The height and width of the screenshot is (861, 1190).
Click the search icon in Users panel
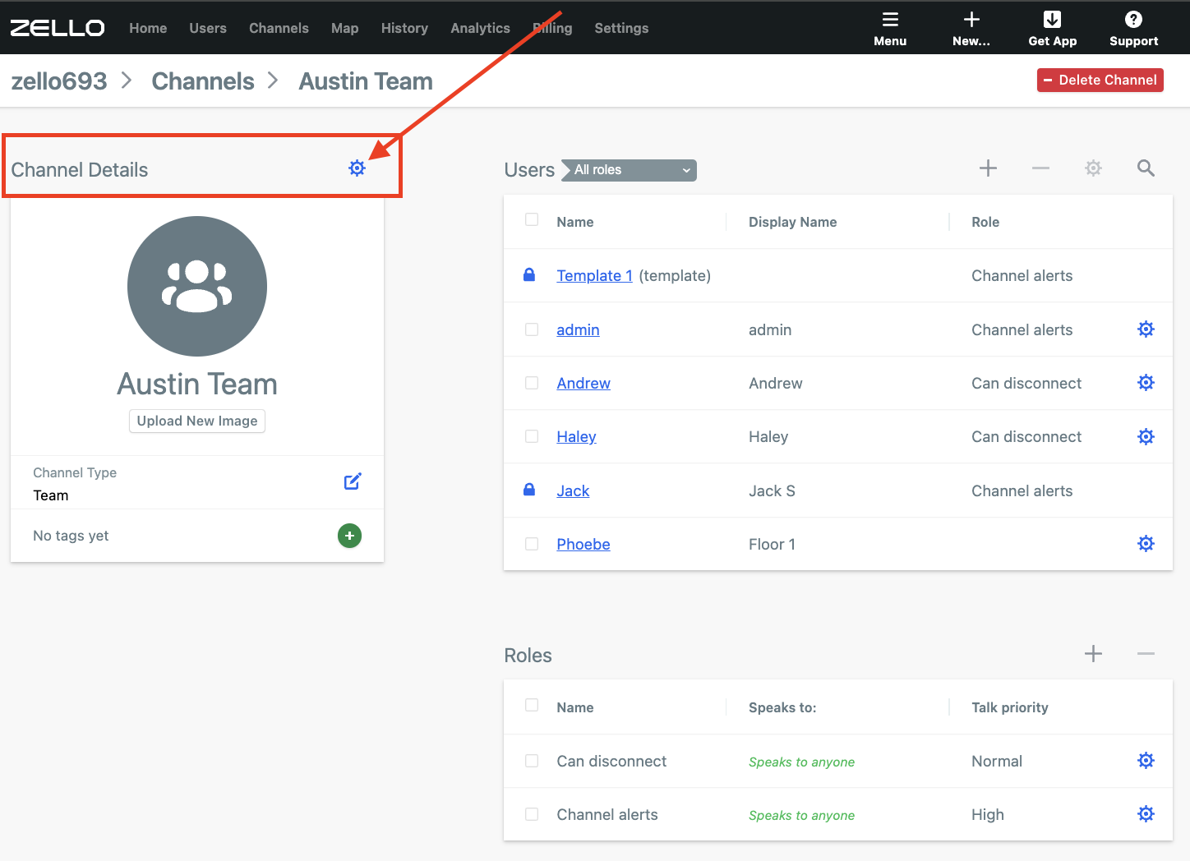[1146, 168]
